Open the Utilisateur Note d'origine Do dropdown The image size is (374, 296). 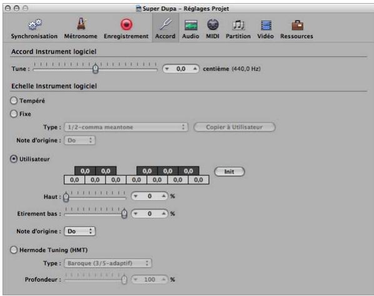[x=79, y=231]
